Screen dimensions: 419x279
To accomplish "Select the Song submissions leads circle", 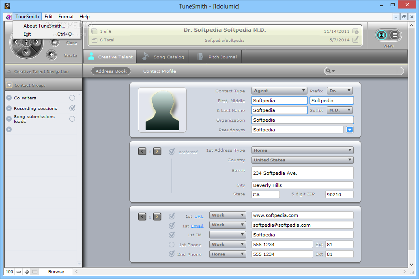I will click(72, 119).
